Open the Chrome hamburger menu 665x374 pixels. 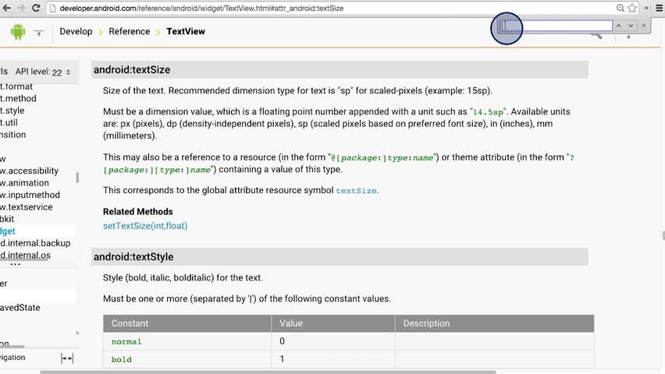(659, 8)
